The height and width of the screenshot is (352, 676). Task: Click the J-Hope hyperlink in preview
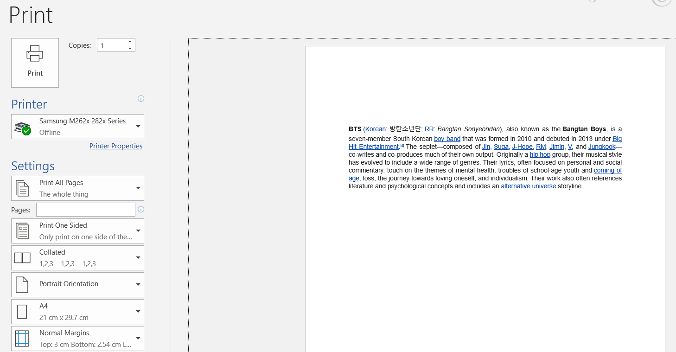point(522,147)
